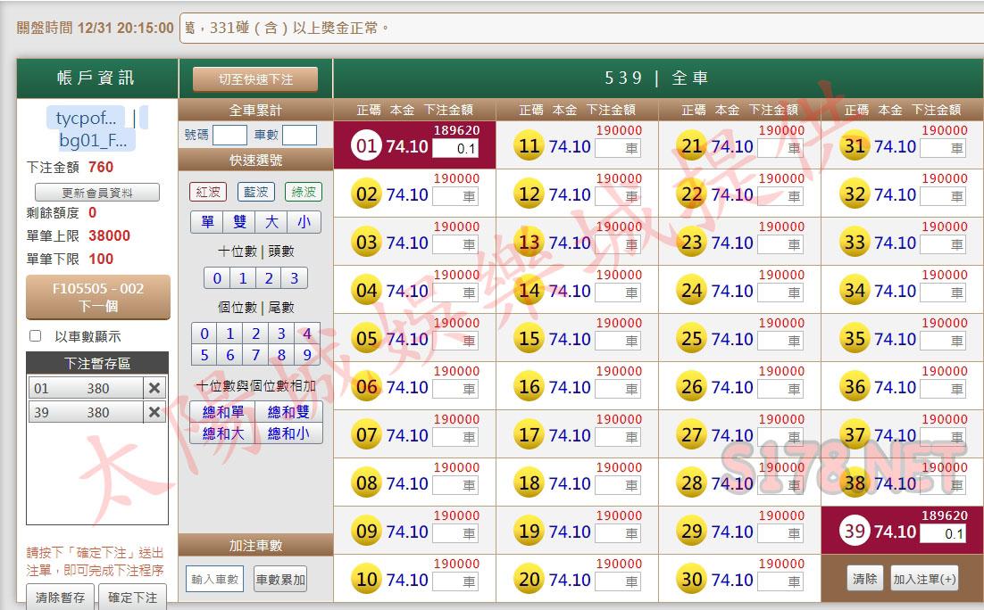The image size is (984, 610).
Task: Click number ball 15
Action: click(529, 339)
